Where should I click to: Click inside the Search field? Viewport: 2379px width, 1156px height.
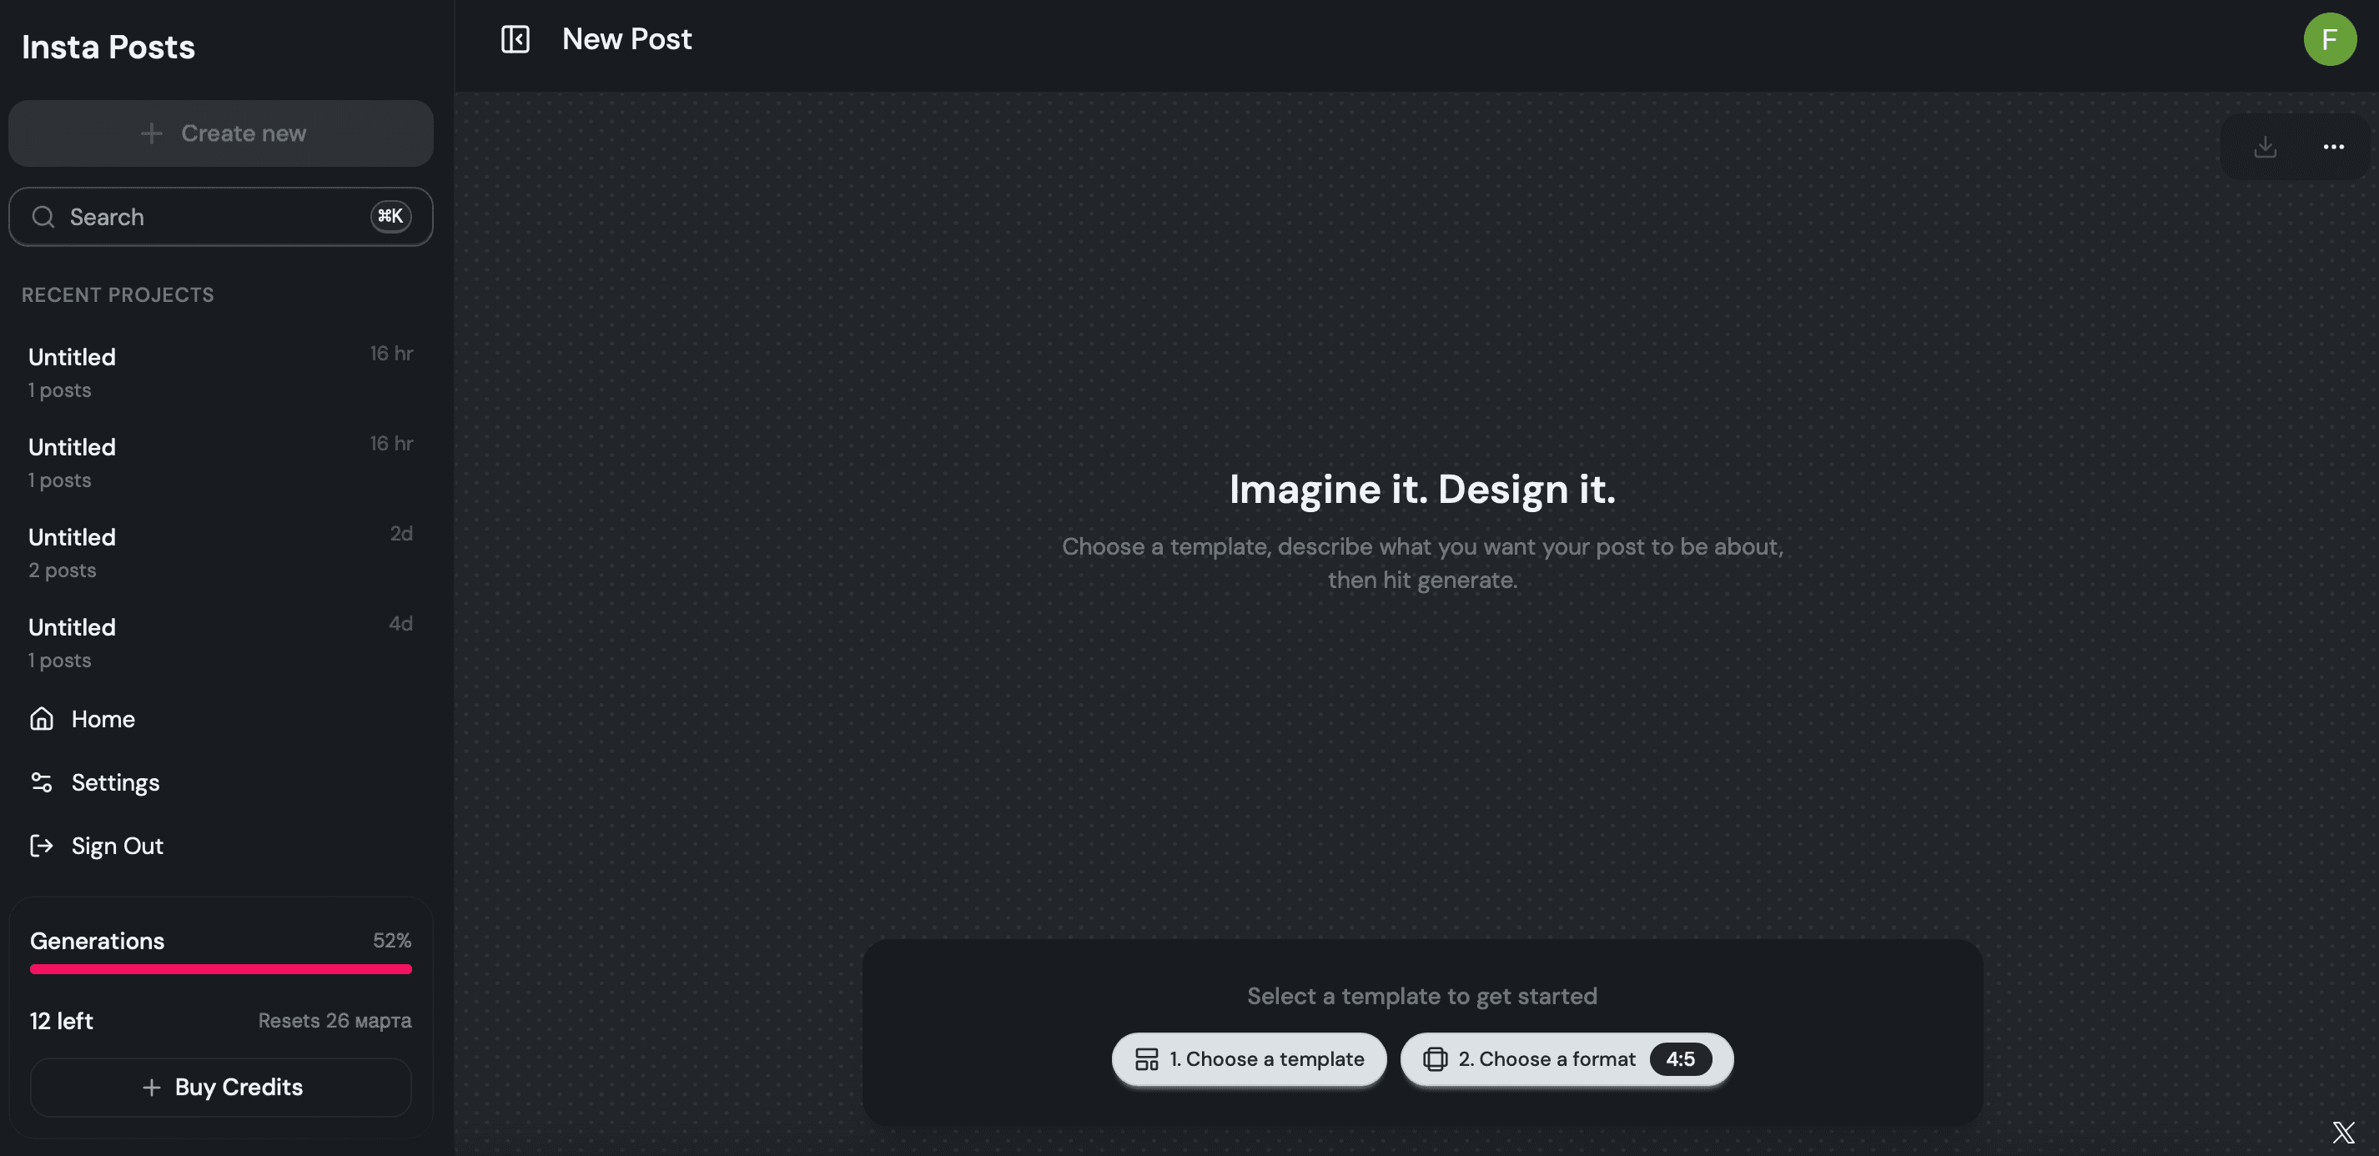184,216
